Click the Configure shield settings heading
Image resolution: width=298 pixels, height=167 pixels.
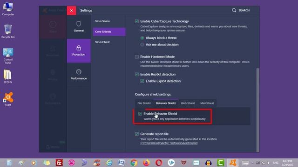click(x=153, y=94)
